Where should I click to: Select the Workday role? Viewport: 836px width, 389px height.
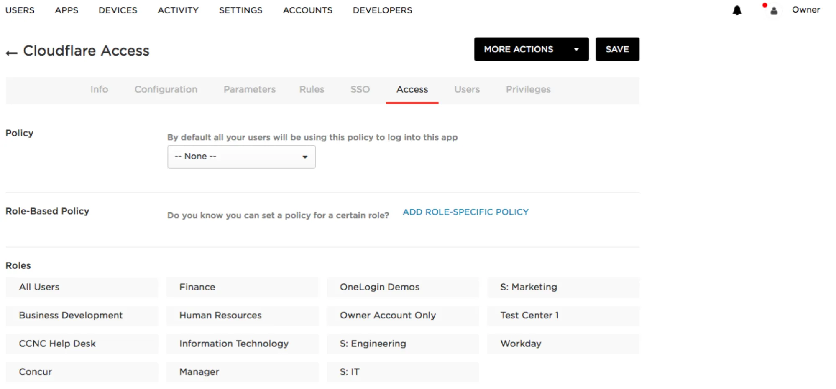tap(563, 344)
